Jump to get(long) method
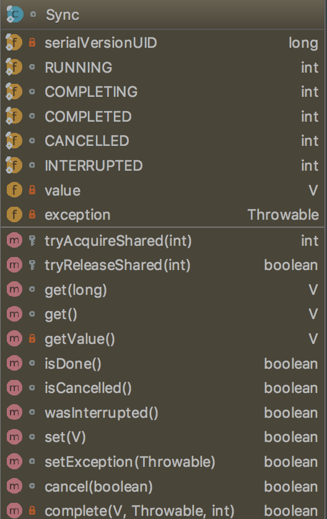This screenshot has height=519, width=327. [x=163, y=290]
